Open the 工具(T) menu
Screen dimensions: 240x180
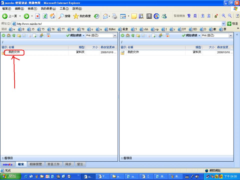[64, 9]
